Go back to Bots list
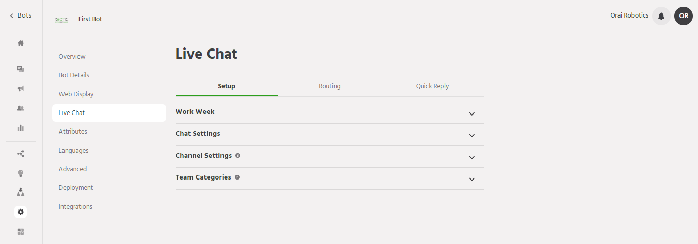This screenshot has width=698, height=244. [x=21, y=15]
